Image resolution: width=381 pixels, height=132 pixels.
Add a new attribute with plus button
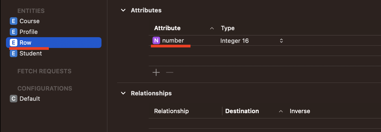pyautogui.click(x=156, y=72)
